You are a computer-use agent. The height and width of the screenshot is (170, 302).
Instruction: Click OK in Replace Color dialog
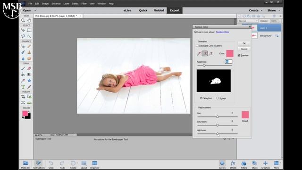click(x=244, y=43)
